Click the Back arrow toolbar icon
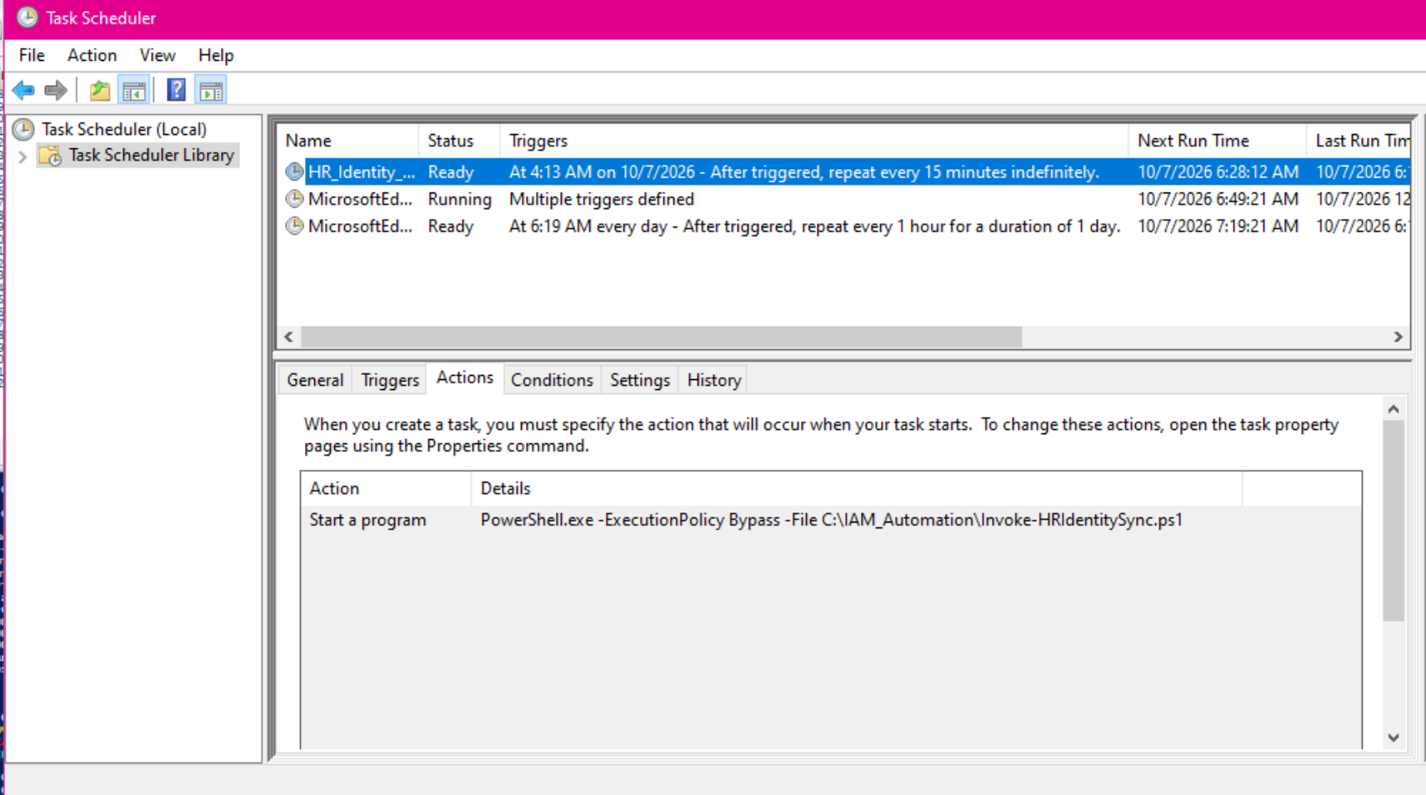This screenshot has width=1426, height=795. click(x=23, y=90)
